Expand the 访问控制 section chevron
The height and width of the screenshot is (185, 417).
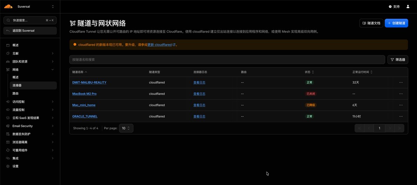[x=53, y=102]
